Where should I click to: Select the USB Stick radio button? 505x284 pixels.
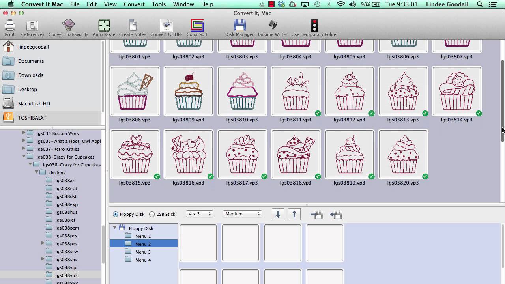pyautogui.click(x=152, y=214)
